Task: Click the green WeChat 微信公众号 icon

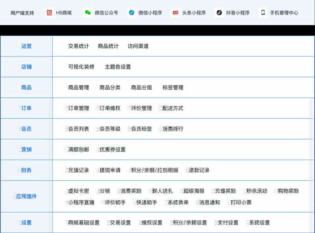Action: (87, 13)
